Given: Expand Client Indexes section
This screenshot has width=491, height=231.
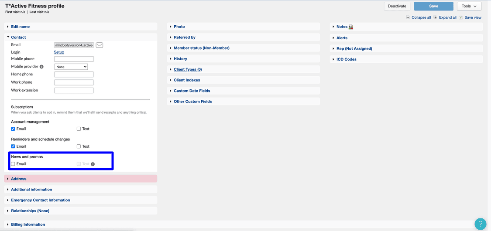Looking at the screenshot, I should [244, 80].
